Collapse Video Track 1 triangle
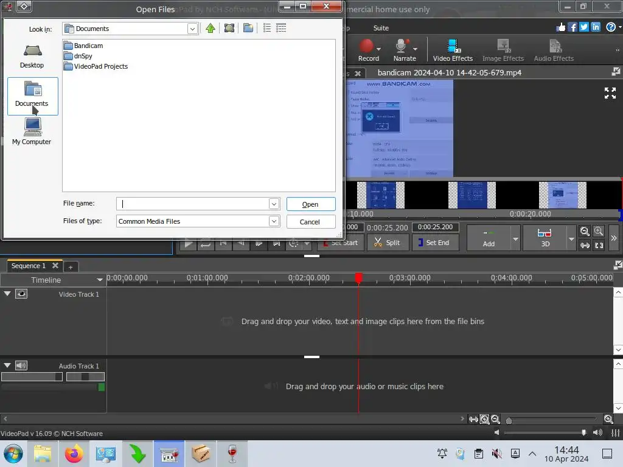 point(7,294)
